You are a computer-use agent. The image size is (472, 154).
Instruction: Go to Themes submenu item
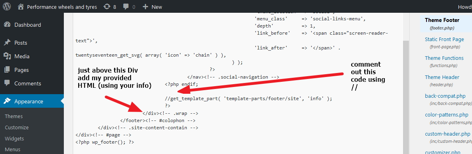(x=14, y=116)
